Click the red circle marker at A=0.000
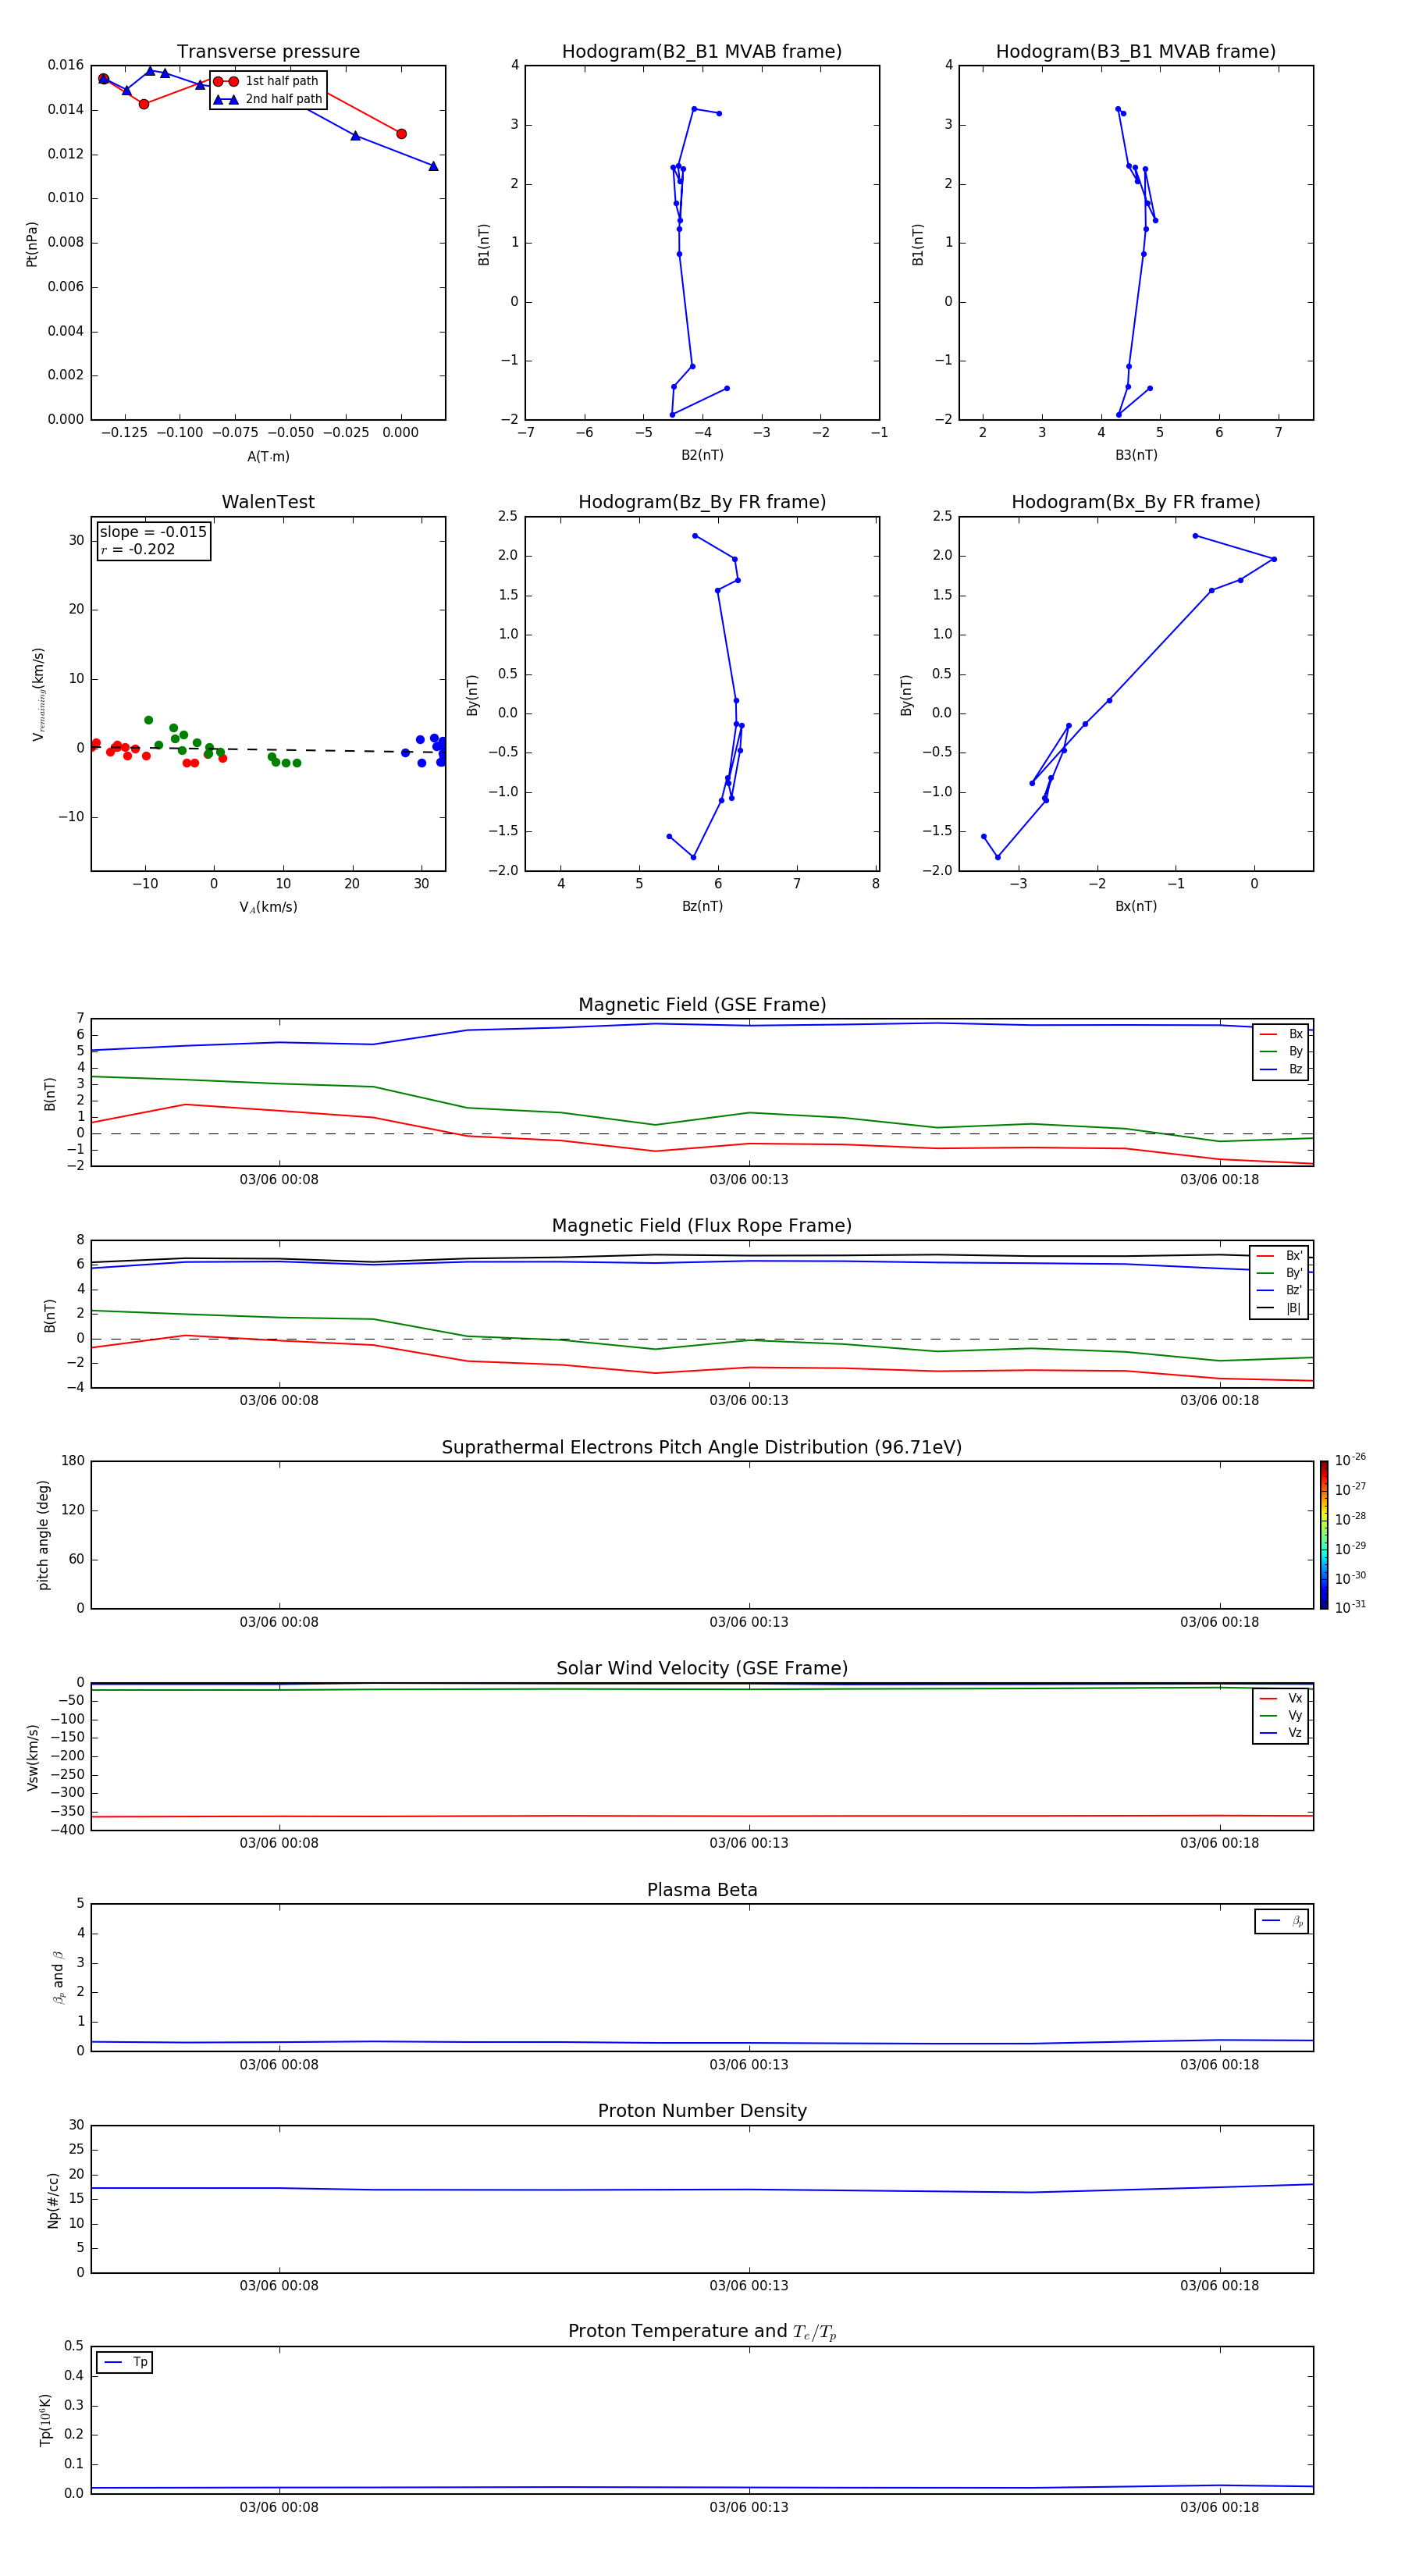 (401, 134)
